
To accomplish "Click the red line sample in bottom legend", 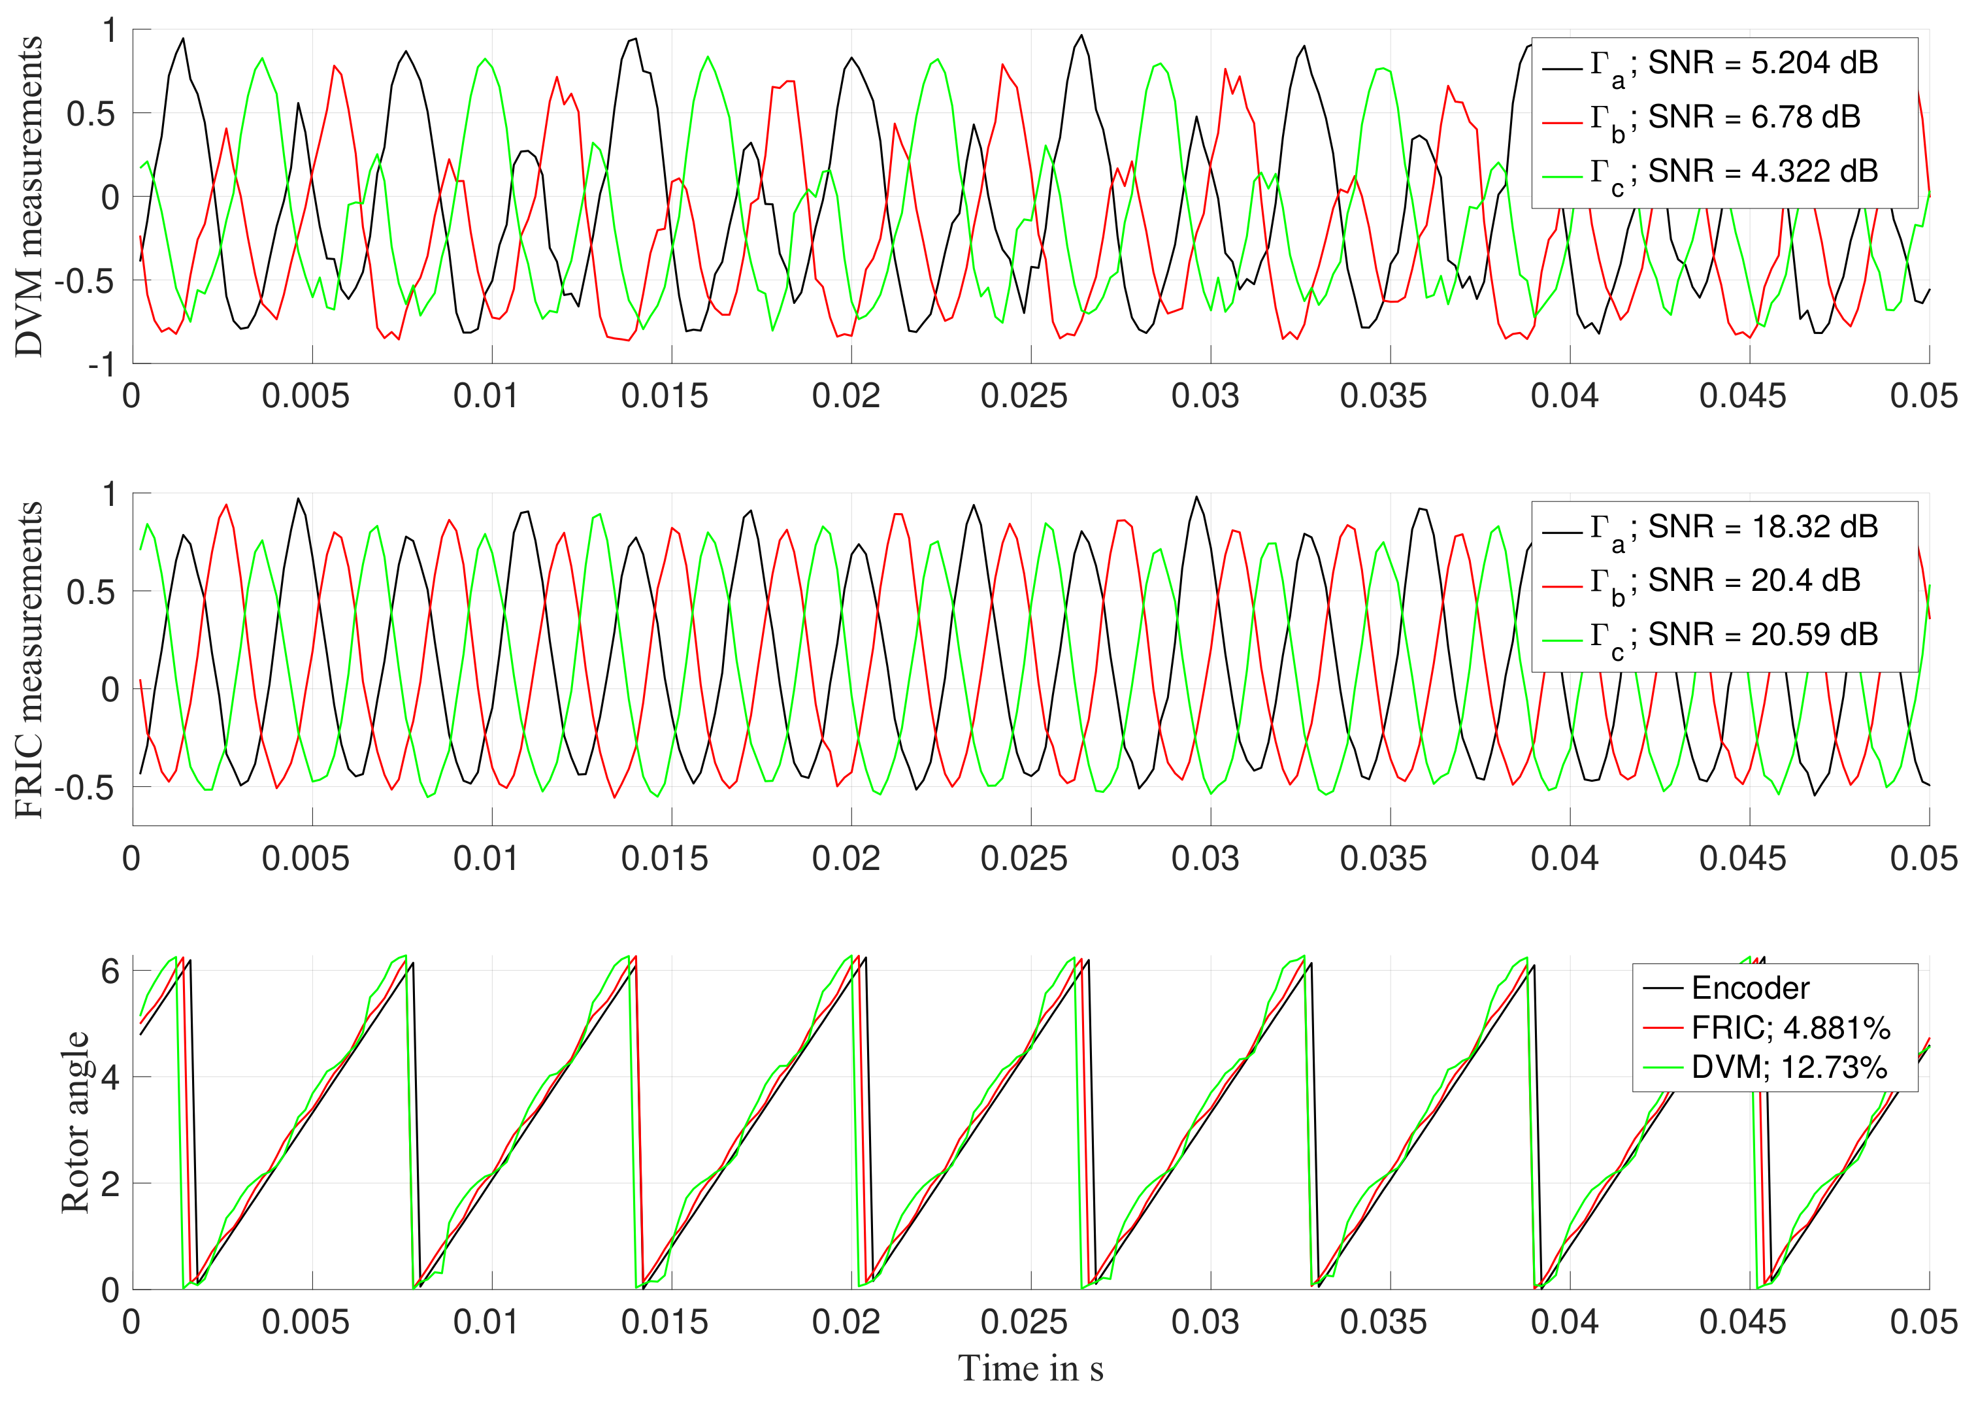I will click(1662, 1028).
